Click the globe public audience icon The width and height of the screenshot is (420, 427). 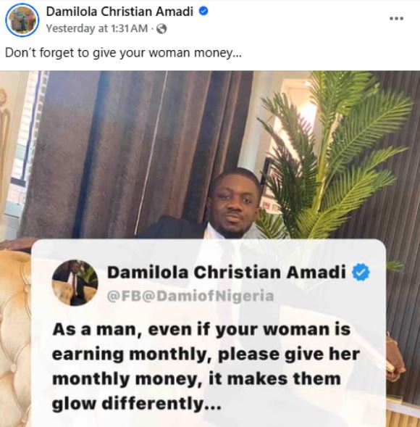[162, 28]
